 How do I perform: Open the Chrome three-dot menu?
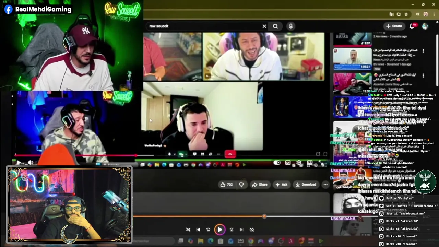433,14
